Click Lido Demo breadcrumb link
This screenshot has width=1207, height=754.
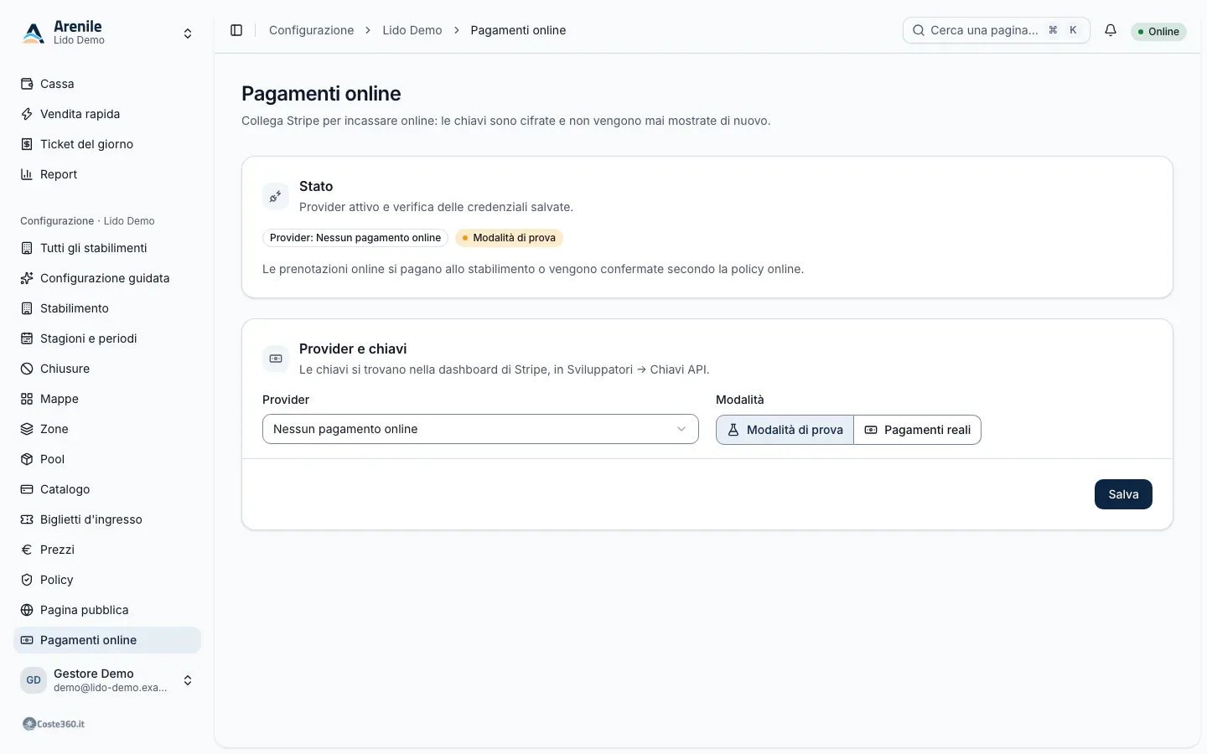point(412,30)
